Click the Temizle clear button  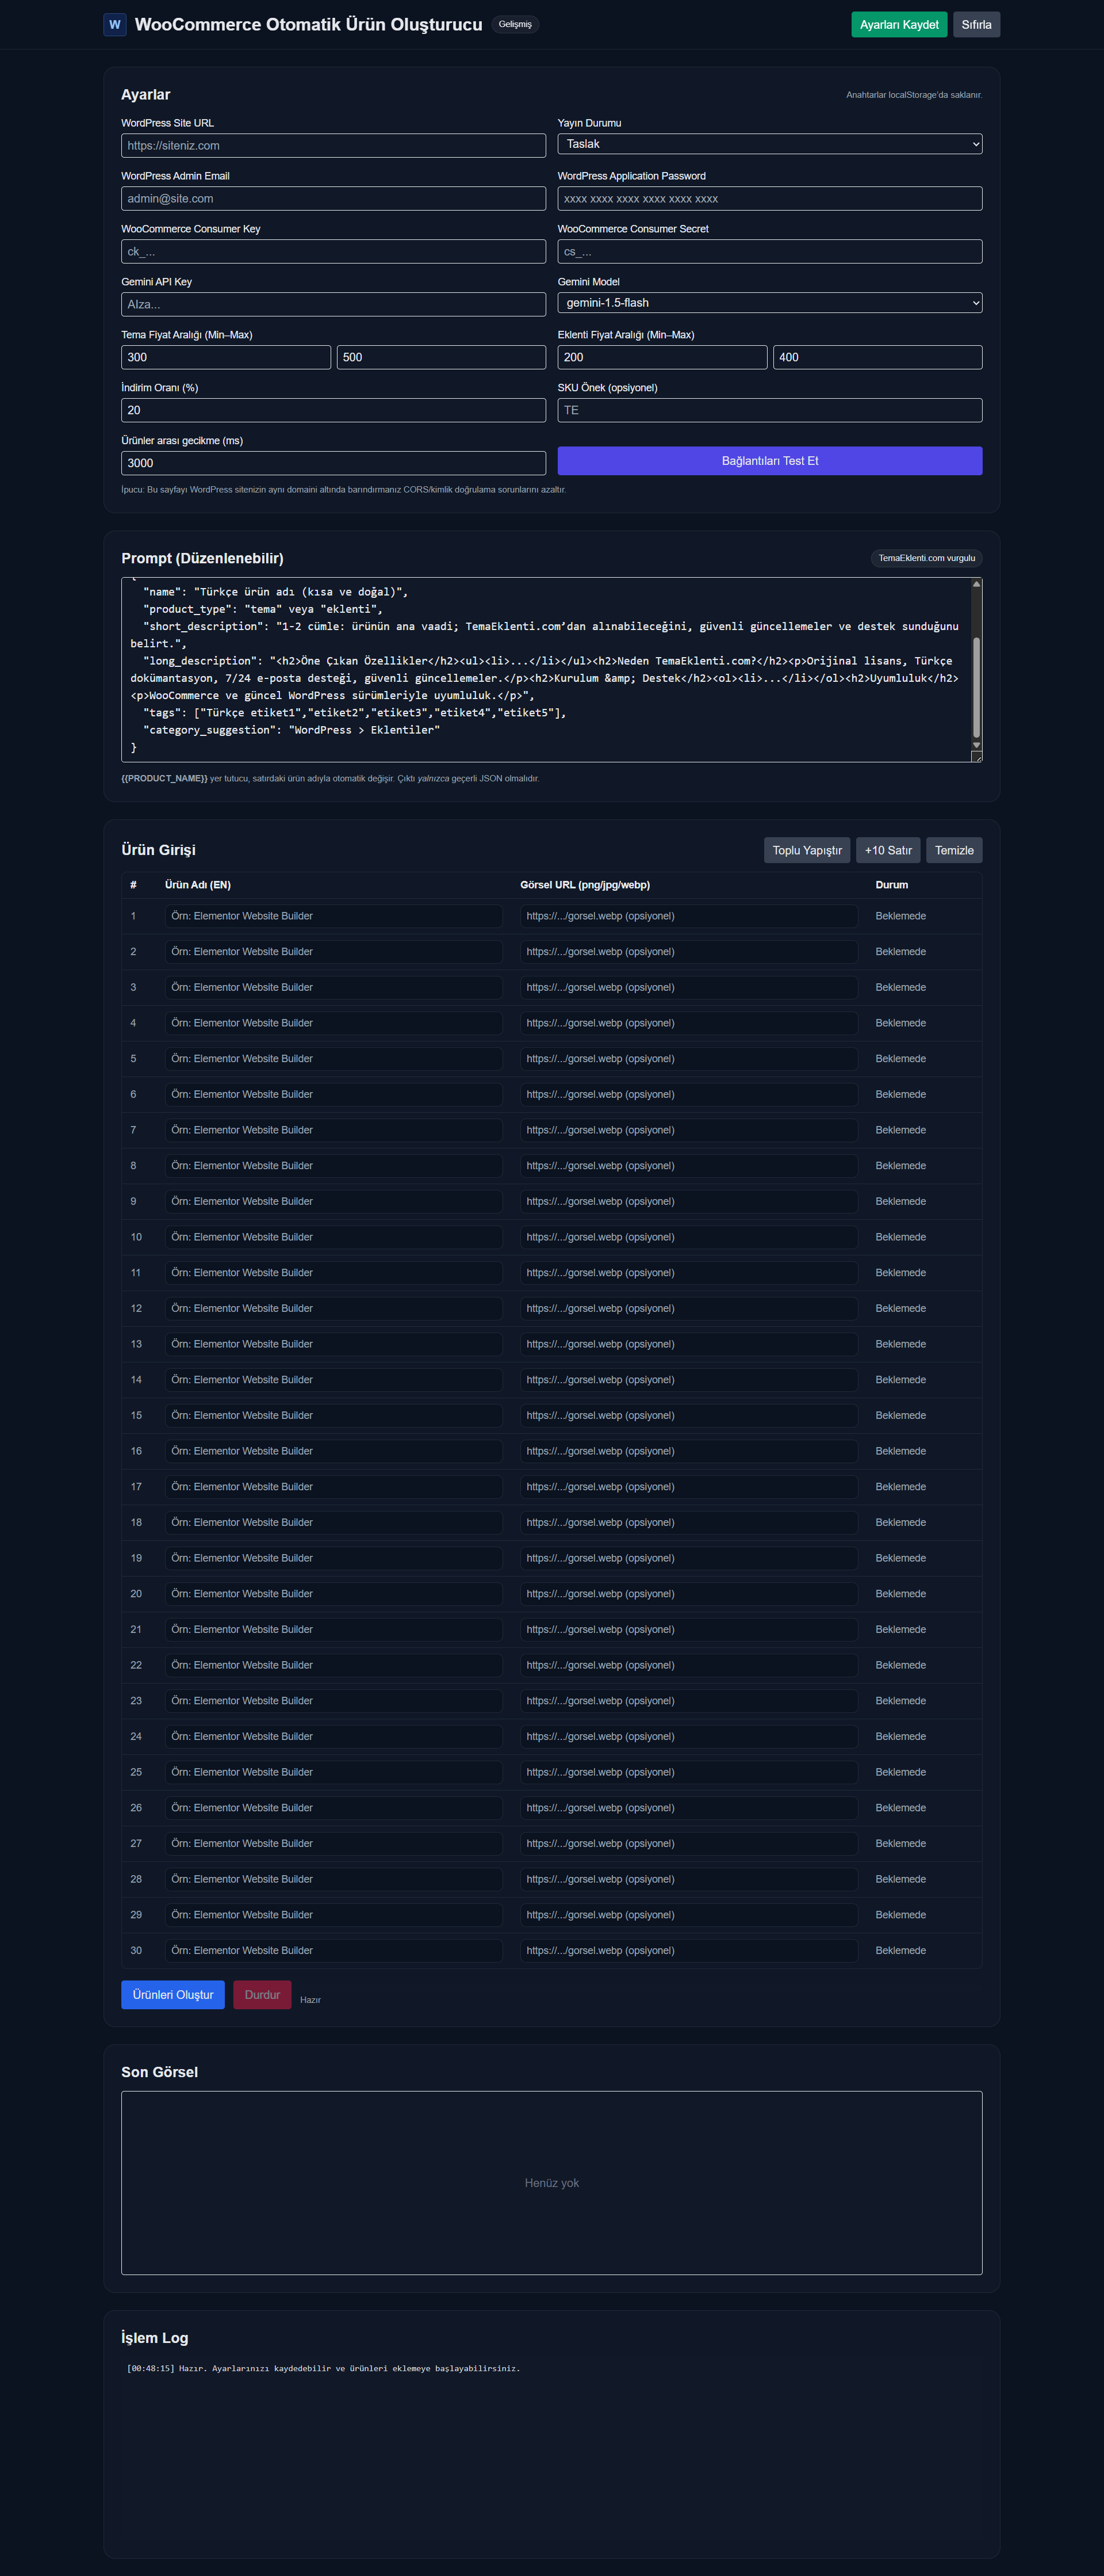954,850
